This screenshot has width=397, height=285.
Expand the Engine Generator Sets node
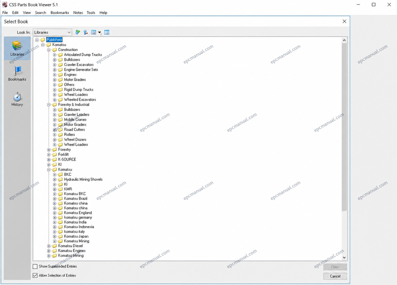click(55, 70)
